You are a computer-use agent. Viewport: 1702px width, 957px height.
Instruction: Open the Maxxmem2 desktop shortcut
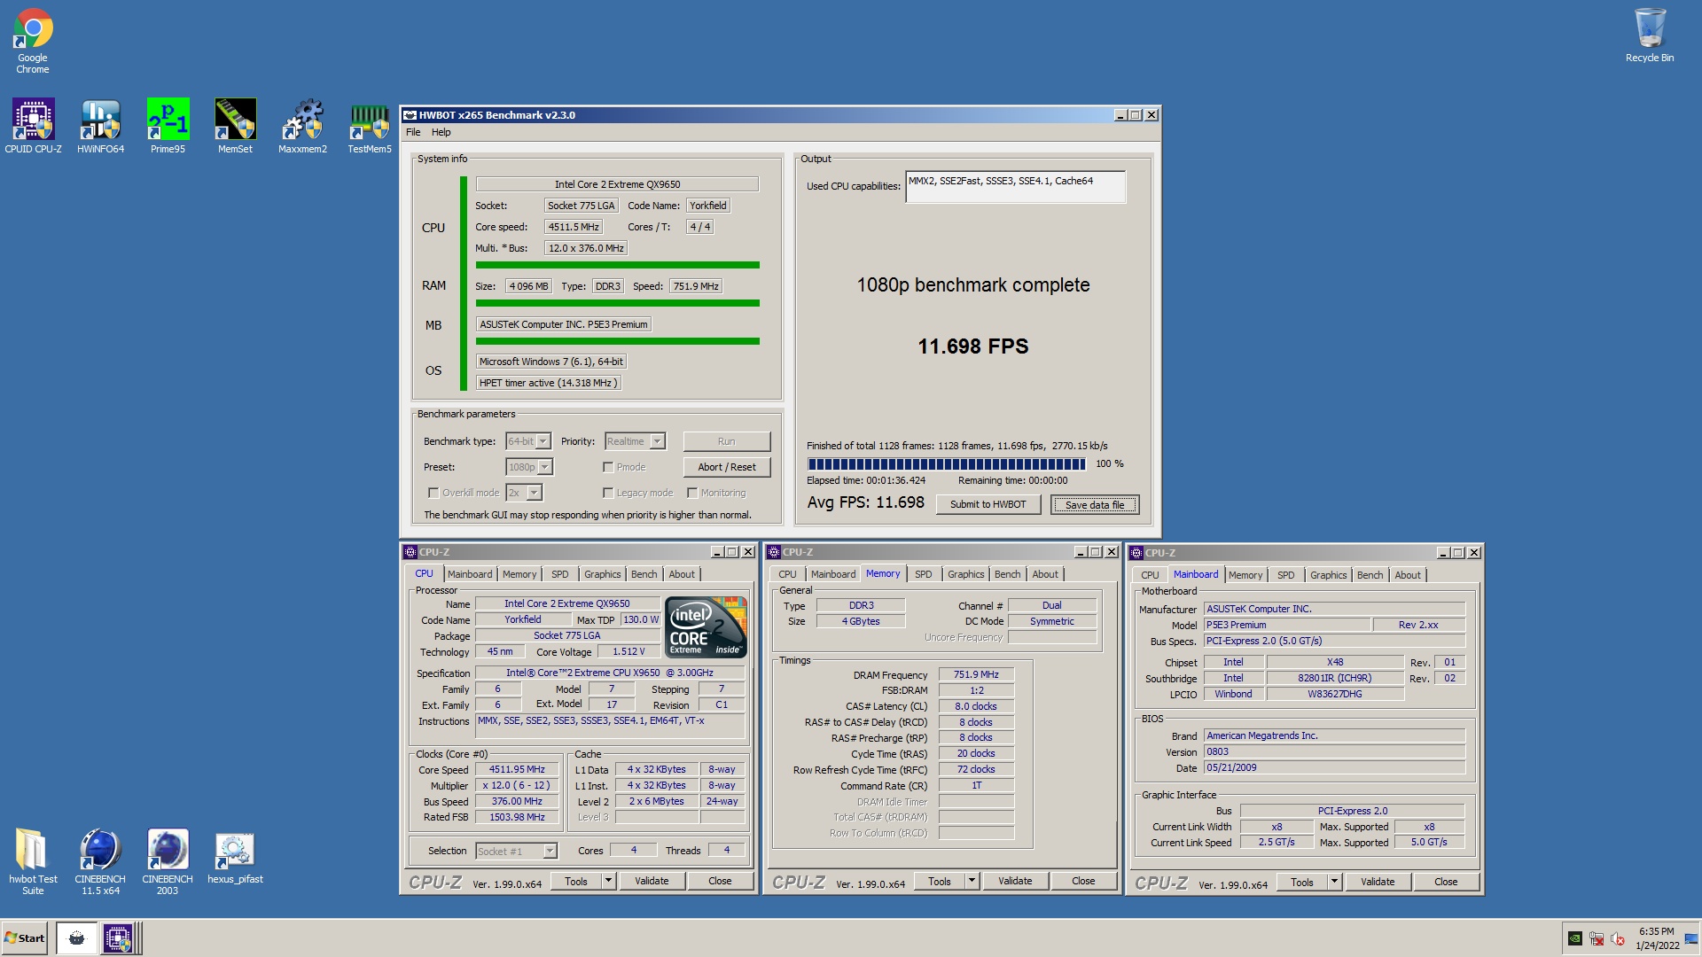(x=302, y=126)
